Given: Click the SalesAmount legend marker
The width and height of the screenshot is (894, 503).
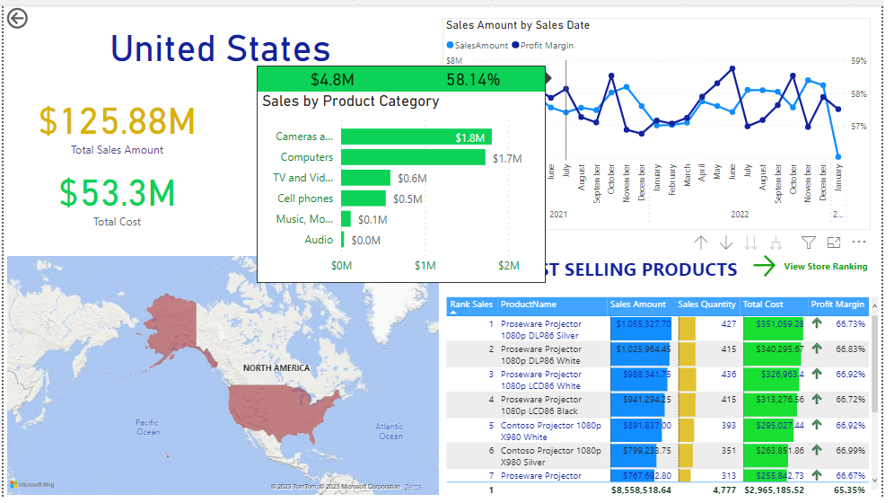Looking at the screenshot, I should click(450, 45).
